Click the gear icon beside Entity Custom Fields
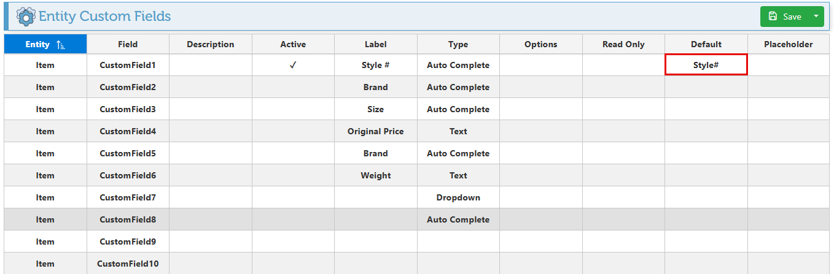The image size is (834, 274). 26,16
